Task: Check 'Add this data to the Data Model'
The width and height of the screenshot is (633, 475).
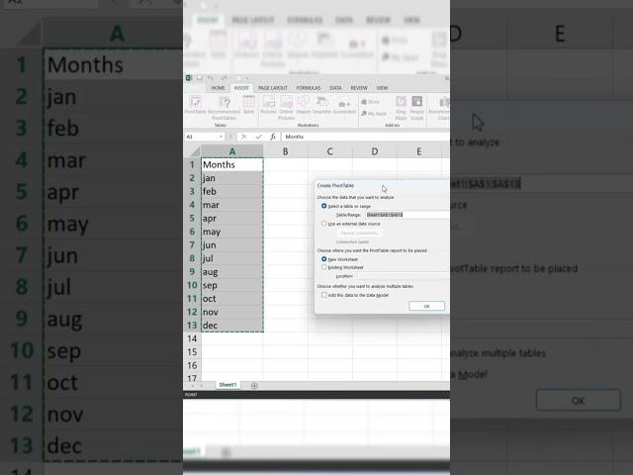Action: pyautogui.click(x=323, y=295)
